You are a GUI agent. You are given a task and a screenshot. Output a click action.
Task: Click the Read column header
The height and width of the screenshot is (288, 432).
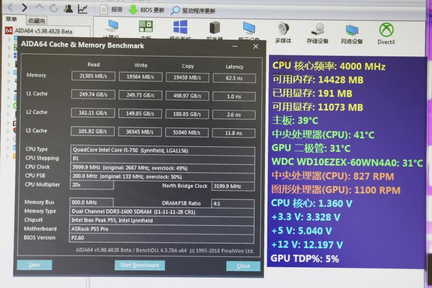click(x=94, y=65)
